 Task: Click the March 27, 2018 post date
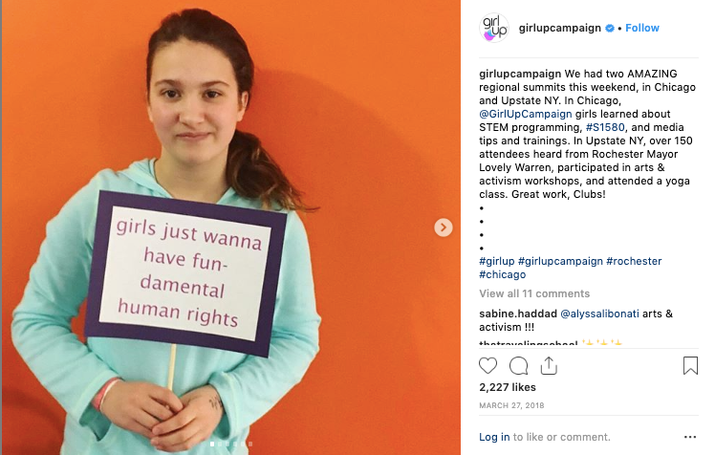tap(511, 405)
